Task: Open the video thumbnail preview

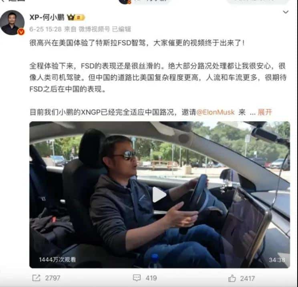Action: click(x=160, y=195)
